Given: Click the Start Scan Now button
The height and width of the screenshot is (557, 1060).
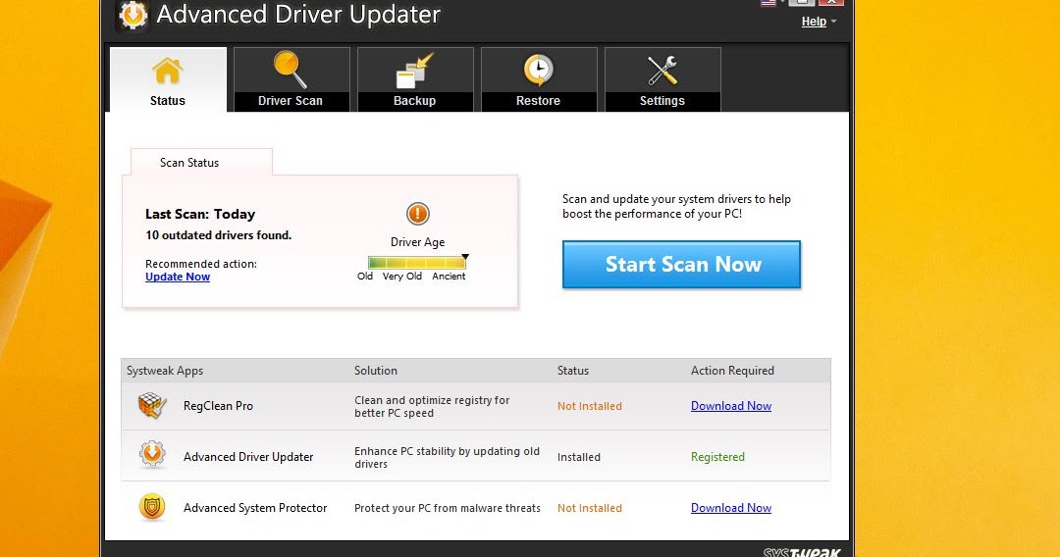Looking at the screenshot, I should click(681, 264).
